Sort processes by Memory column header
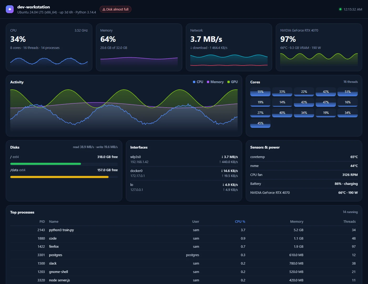368x284 pixels. click(x=297, y=222)
